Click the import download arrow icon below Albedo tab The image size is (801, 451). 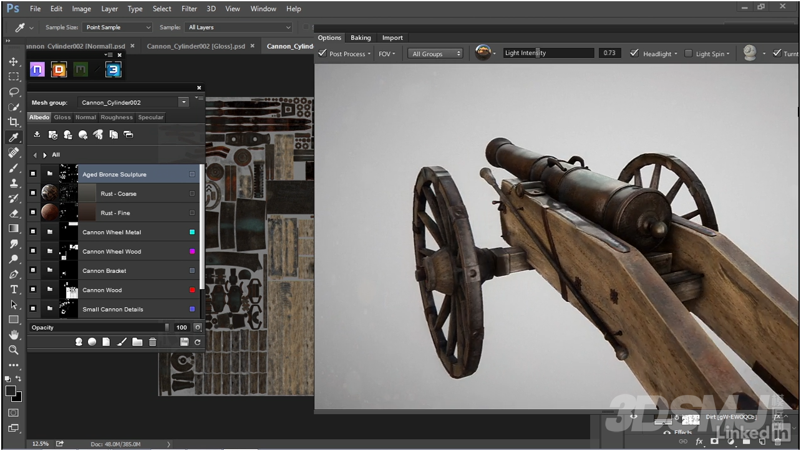(x=37, y=135)
